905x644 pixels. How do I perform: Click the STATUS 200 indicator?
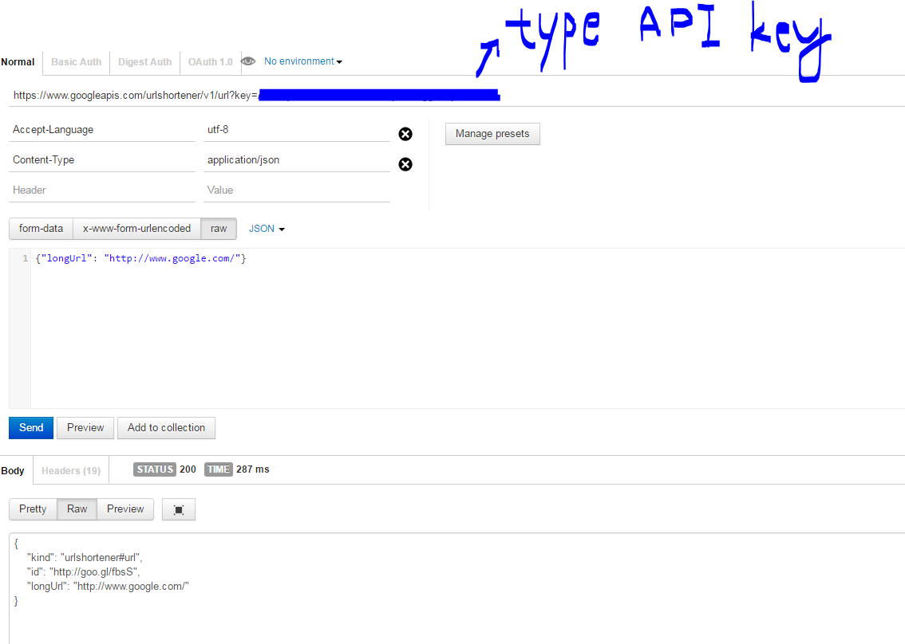click(x=164, y=470)
